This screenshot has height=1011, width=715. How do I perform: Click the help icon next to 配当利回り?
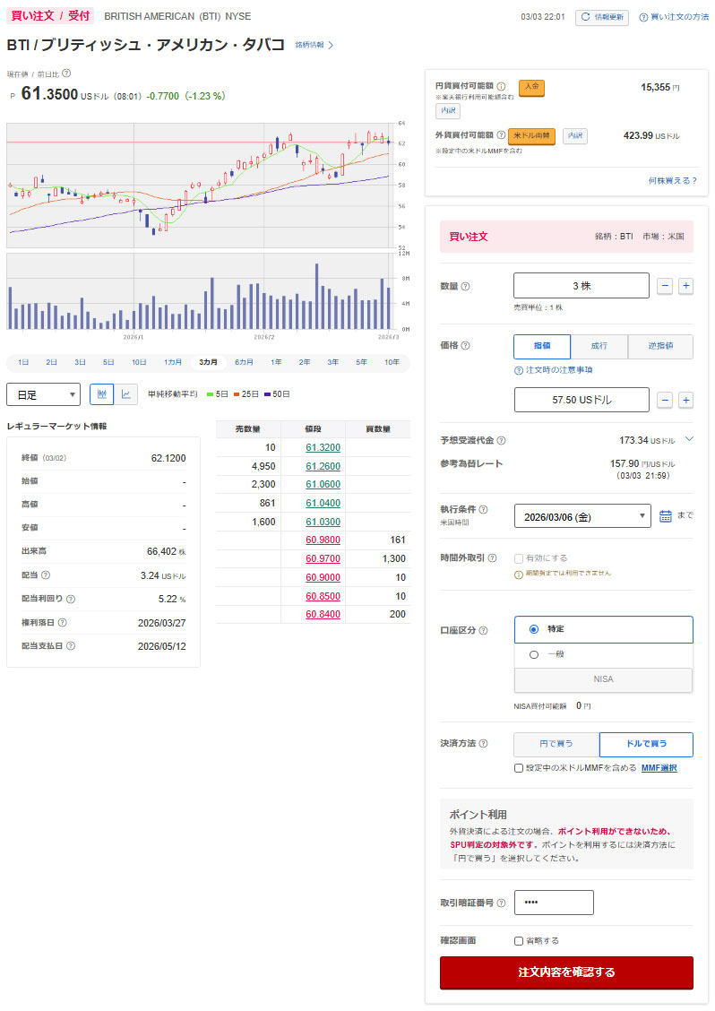(71, 599)
